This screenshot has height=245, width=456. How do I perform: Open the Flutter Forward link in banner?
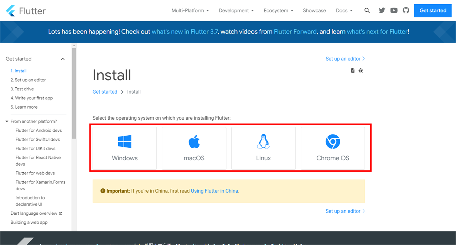pyautogui.click(x=295, y=32)
